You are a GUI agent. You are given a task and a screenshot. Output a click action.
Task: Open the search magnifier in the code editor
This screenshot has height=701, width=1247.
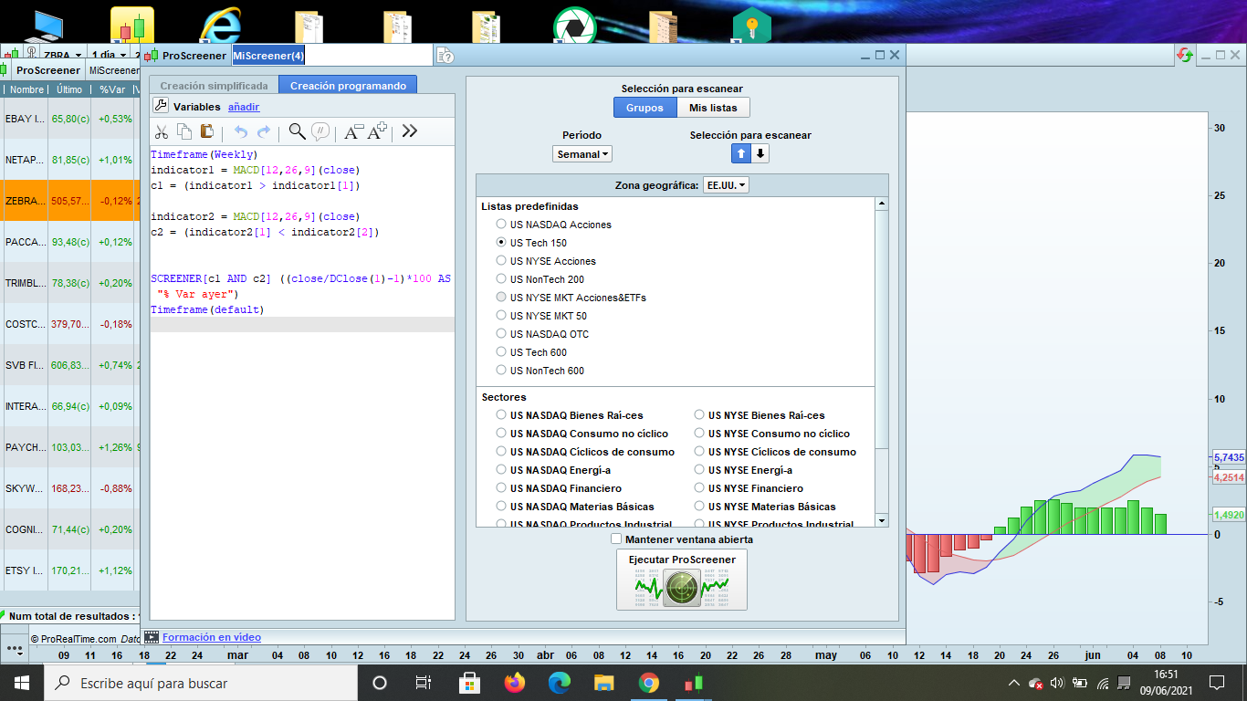[x=297, y=131]
